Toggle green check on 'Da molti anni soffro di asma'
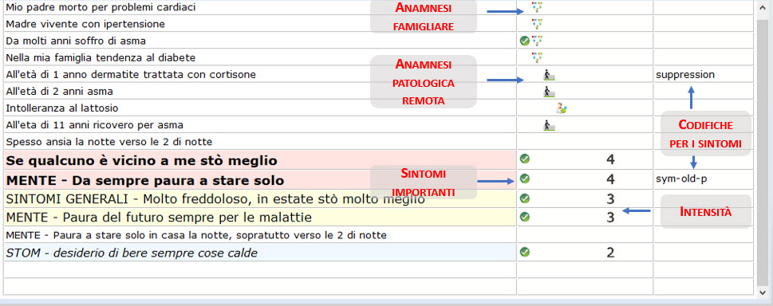Viewport: 773px width, 306px height. click(x=525, y=41)
